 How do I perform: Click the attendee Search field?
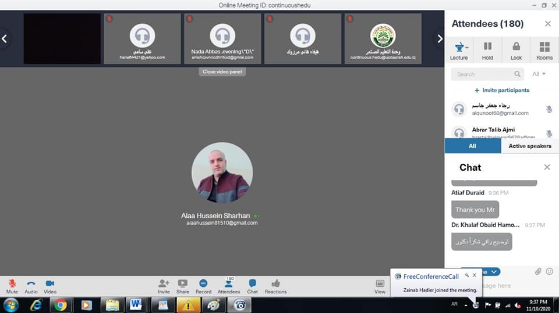483,74
